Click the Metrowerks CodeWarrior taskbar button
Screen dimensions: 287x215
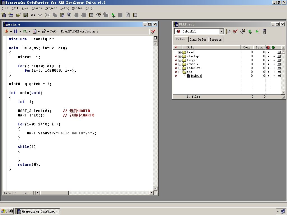(38, 212)
